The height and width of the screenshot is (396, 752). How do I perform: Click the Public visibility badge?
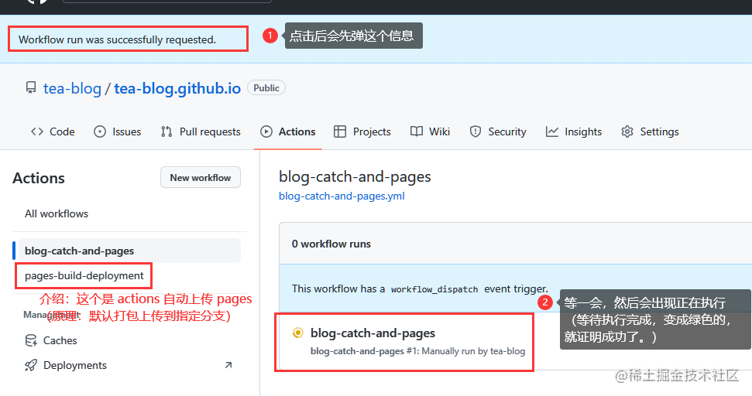(266, 88)
